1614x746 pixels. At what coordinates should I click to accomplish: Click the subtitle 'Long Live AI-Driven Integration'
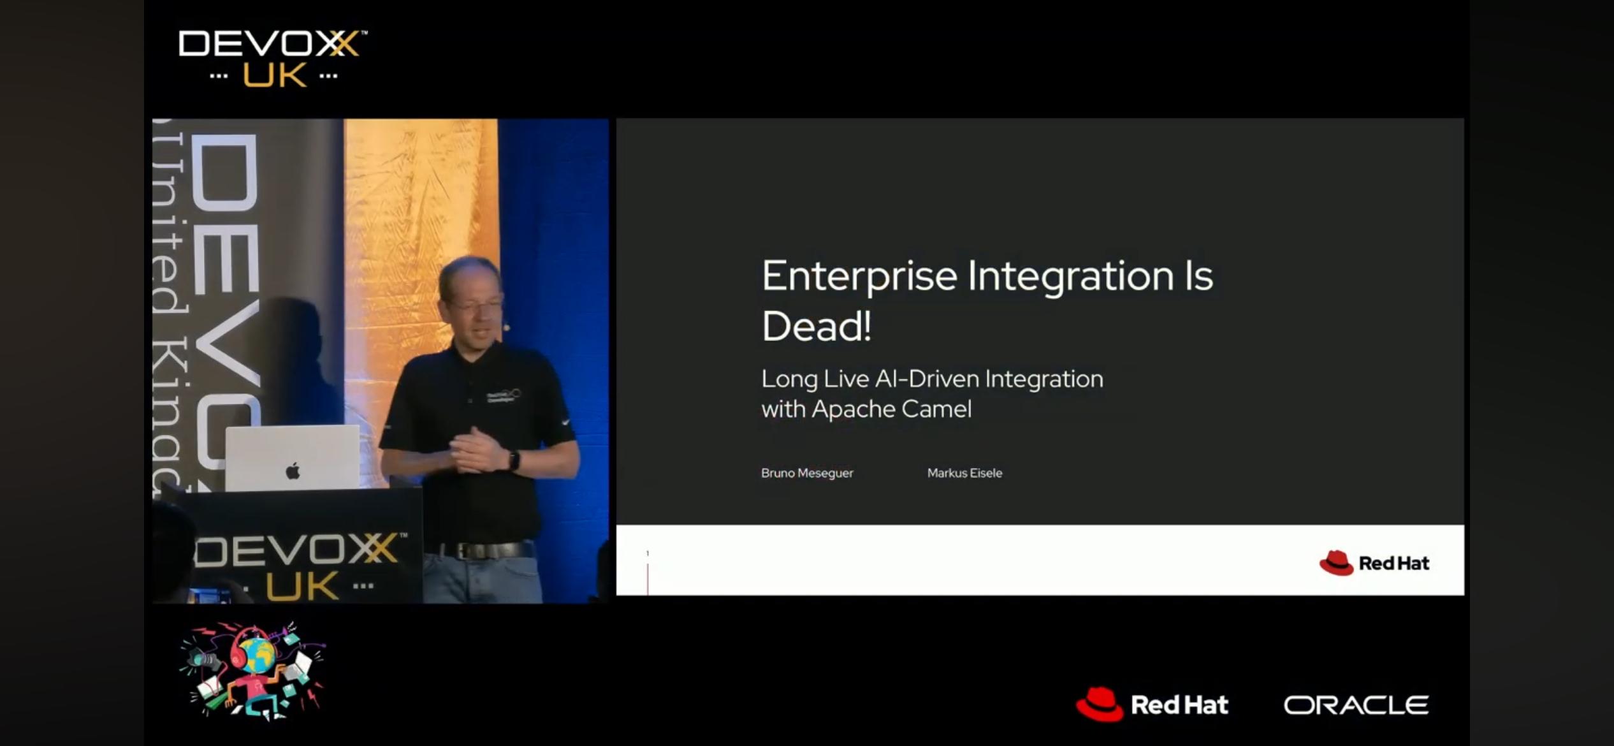point(932,379)
